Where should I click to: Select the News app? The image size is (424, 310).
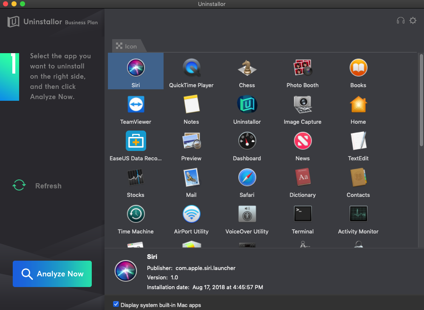click(x=302, y=141)
